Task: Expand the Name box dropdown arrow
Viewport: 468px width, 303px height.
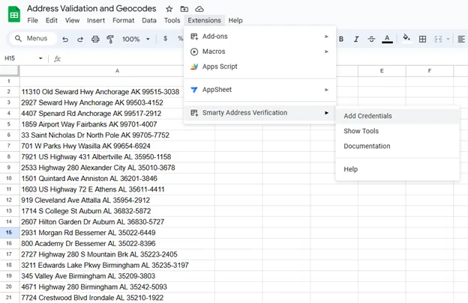Action: 40,58
